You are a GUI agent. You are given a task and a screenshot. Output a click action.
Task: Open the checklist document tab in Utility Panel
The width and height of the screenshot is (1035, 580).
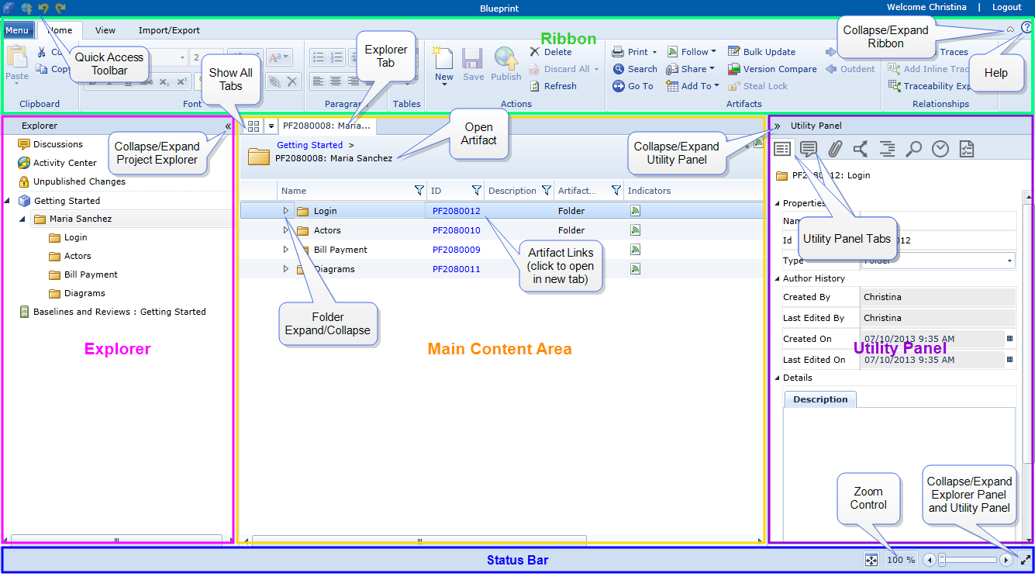point(966,148)
